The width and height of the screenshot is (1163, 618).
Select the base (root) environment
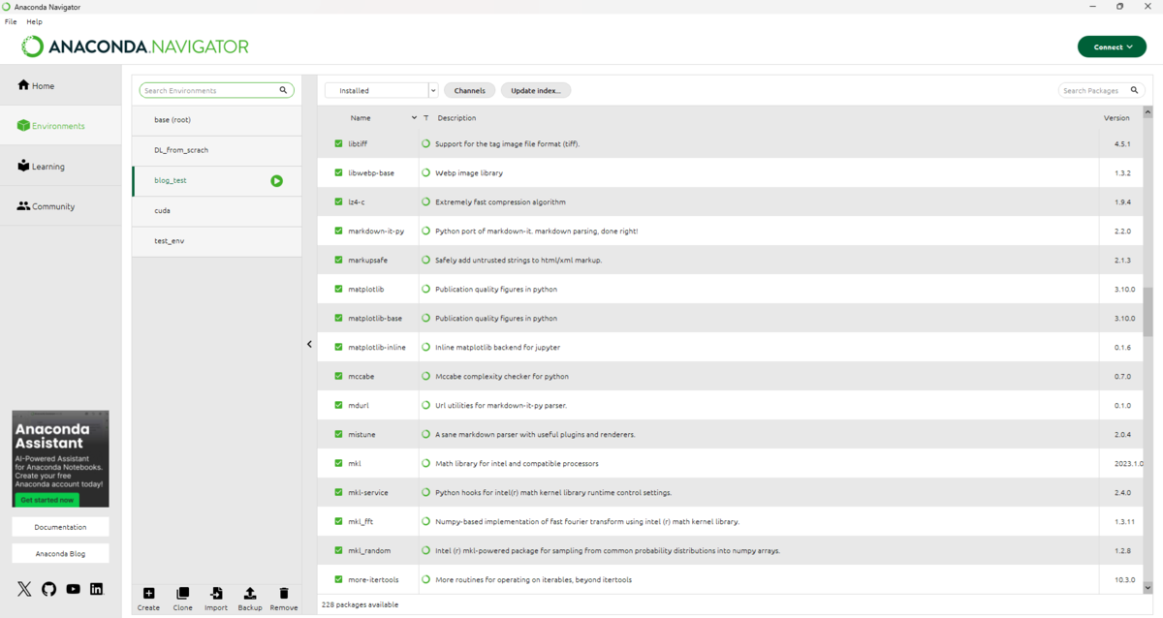(217, 120)
